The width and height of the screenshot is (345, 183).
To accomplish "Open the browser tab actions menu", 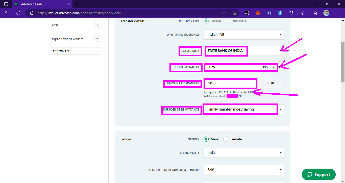I will coord(6,4).
